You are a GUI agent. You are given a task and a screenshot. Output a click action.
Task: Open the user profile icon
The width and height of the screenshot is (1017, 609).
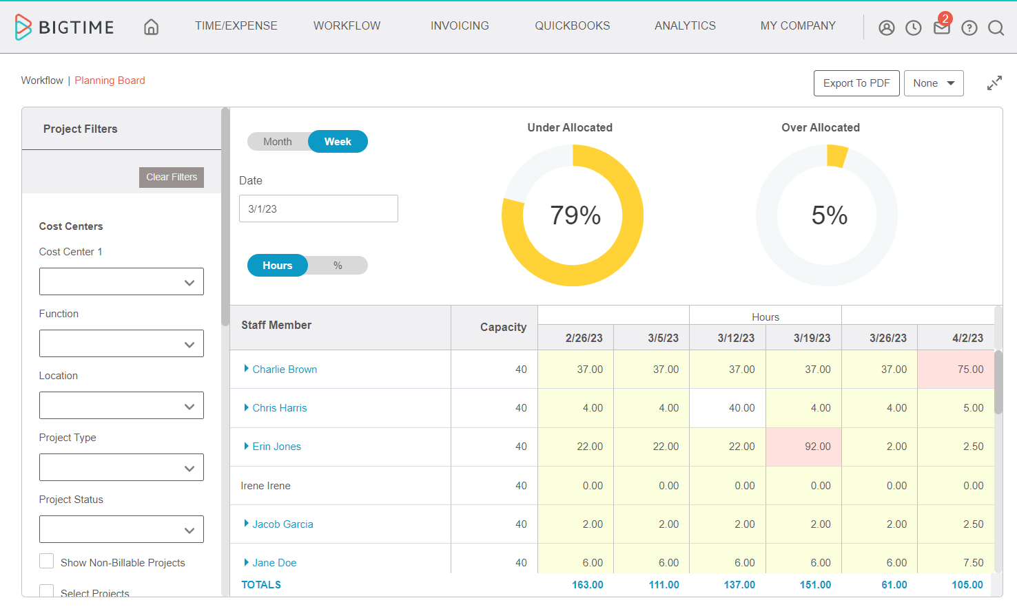click(886, 28)
